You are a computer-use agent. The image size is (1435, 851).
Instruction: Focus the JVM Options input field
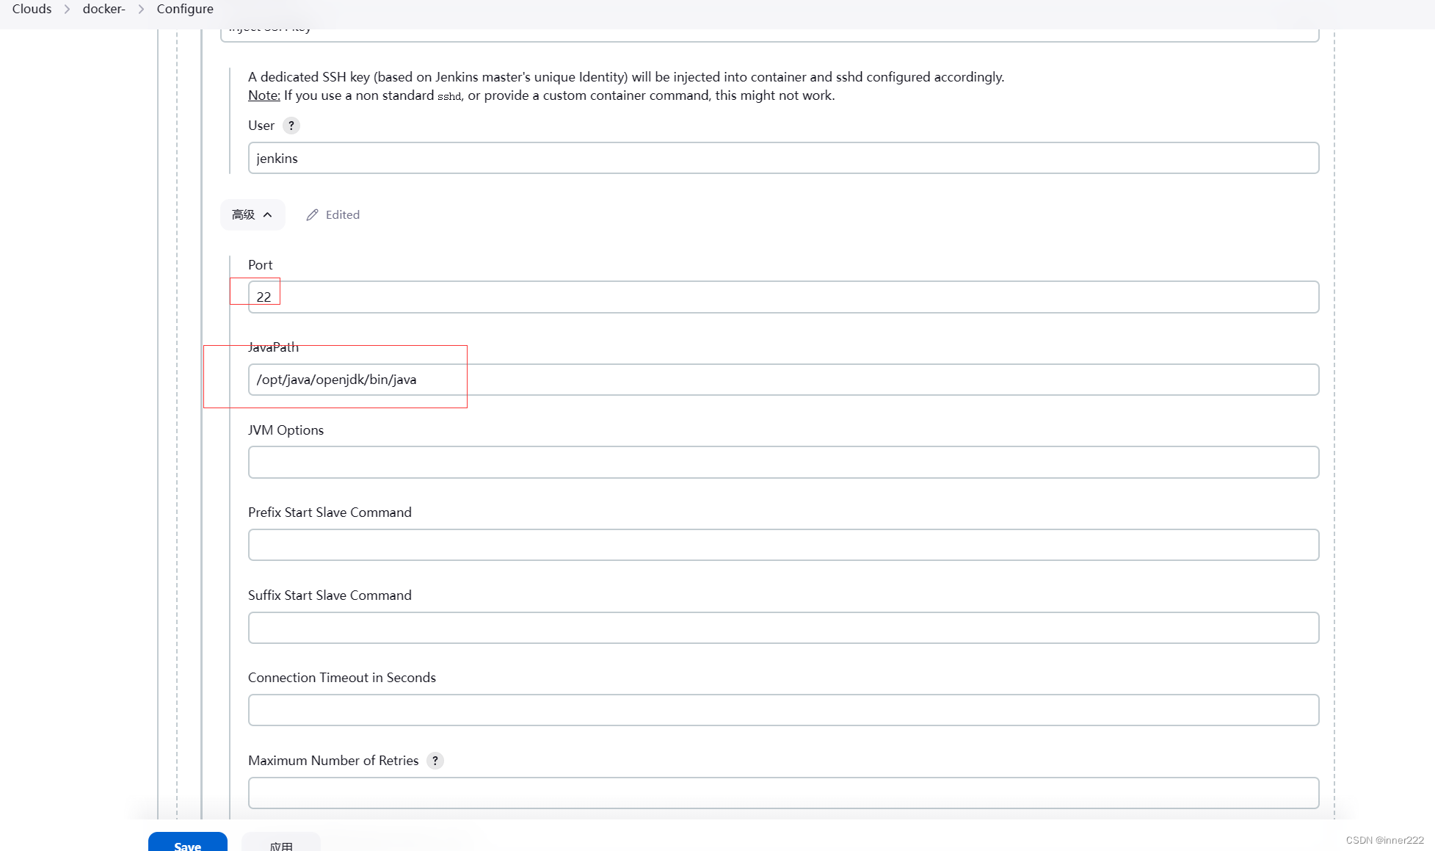point(783,462)
